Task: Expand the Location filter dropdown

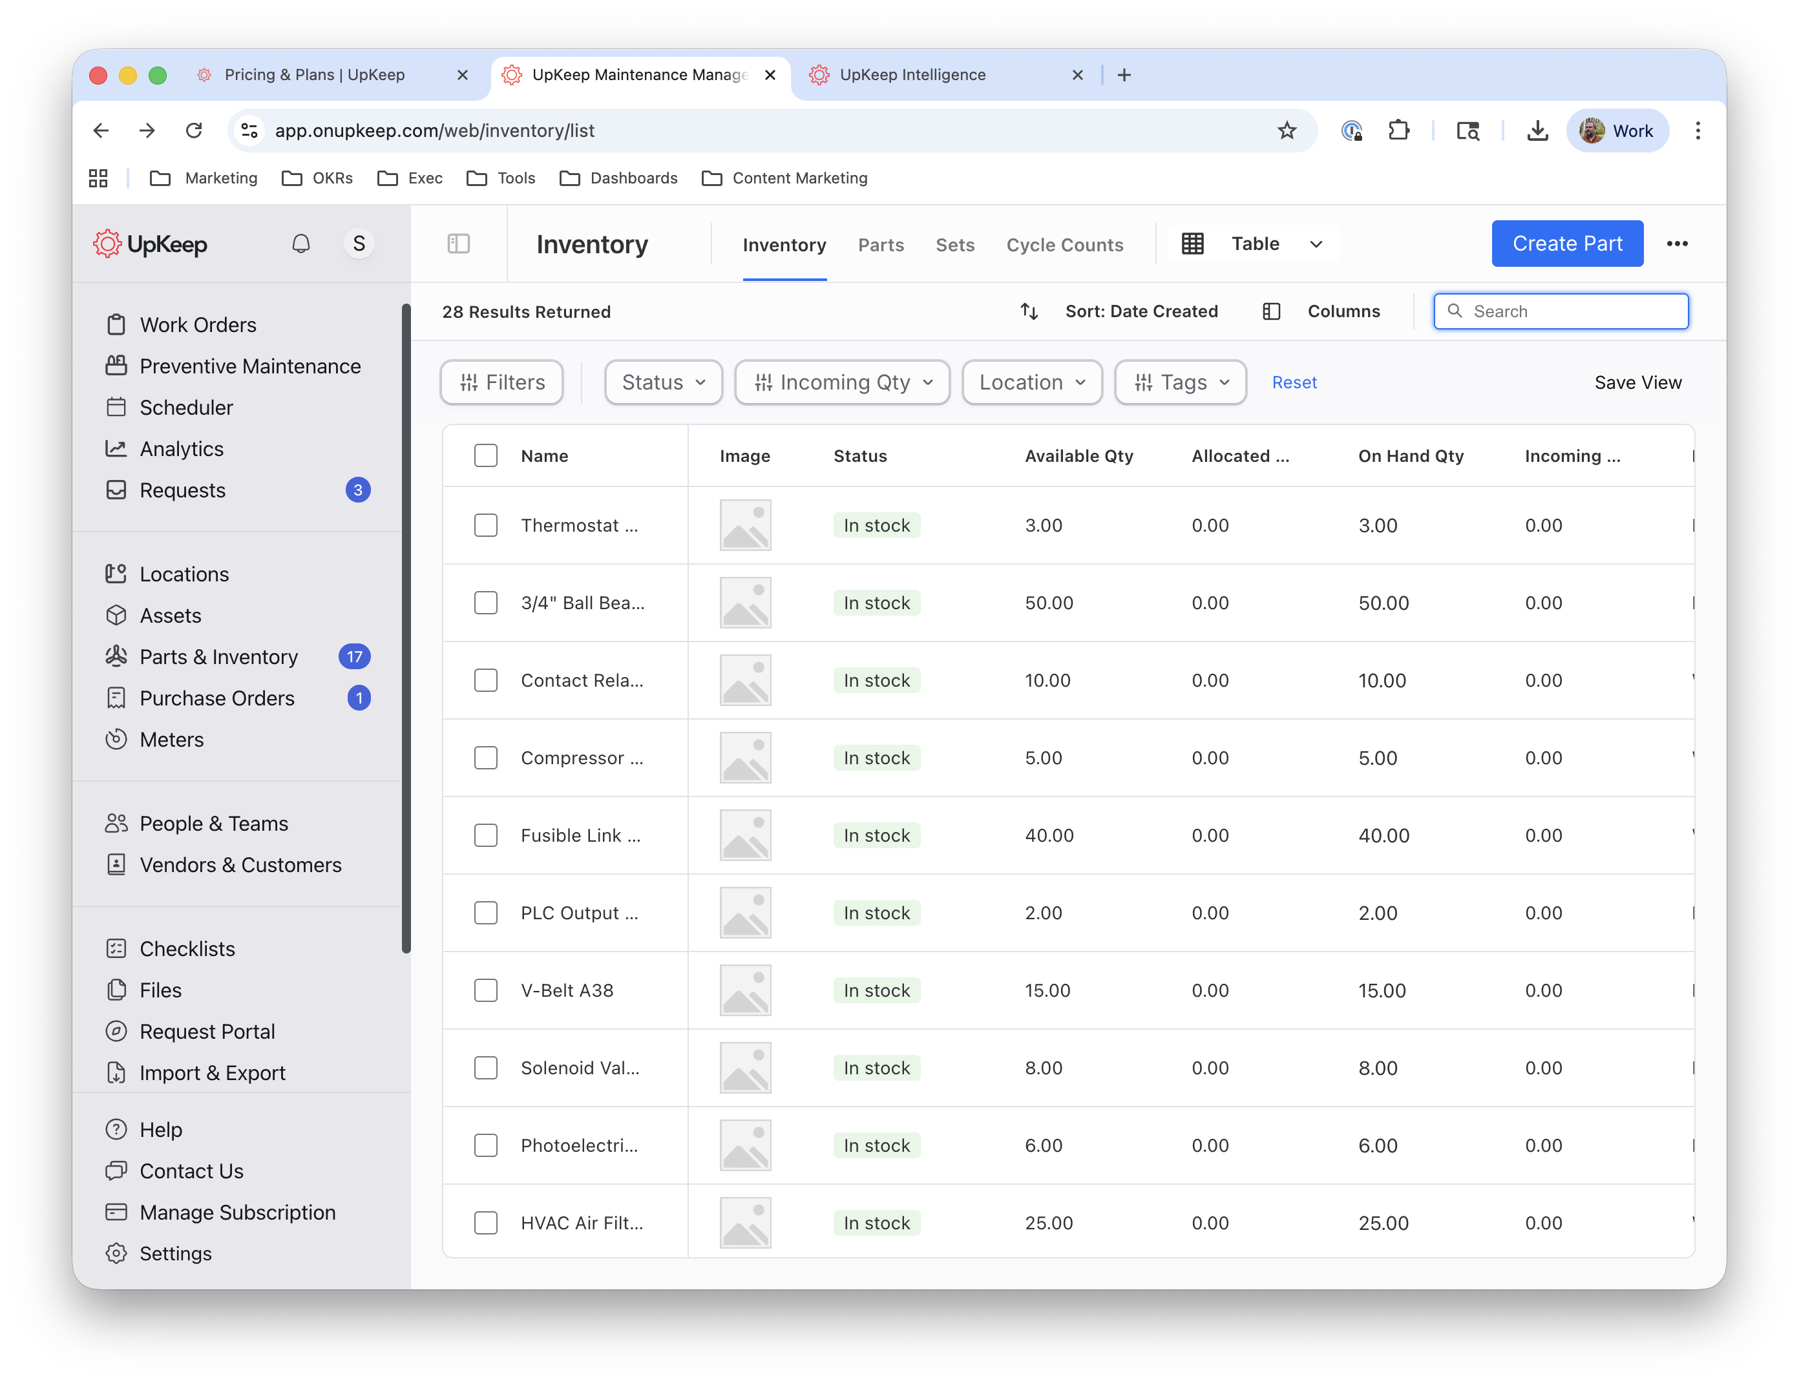Action: [x=1031, y=382]
